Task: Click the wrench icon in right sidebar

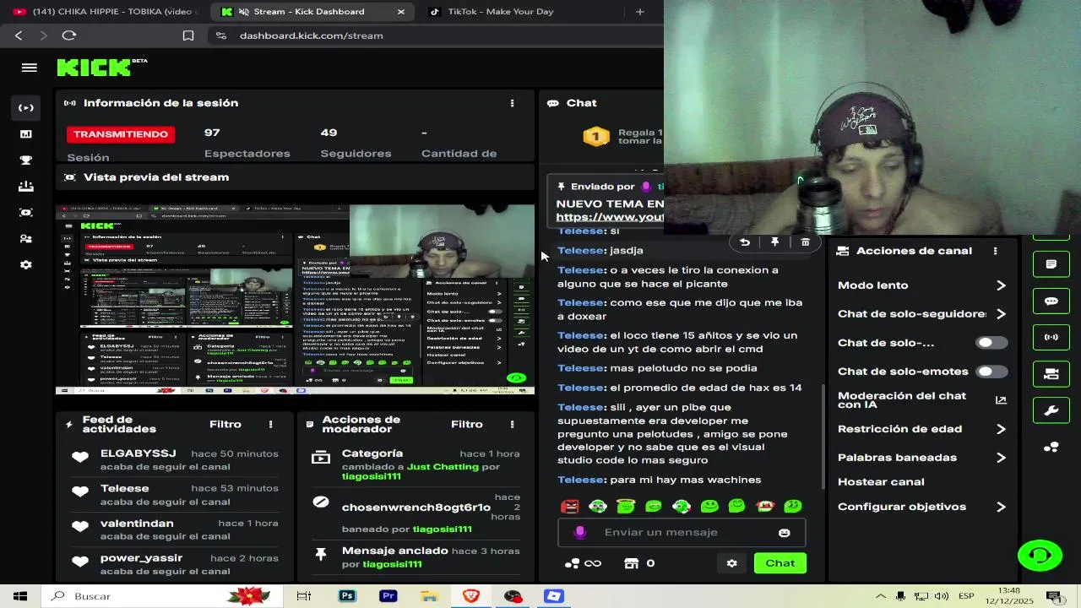Action: point(1051,410)
